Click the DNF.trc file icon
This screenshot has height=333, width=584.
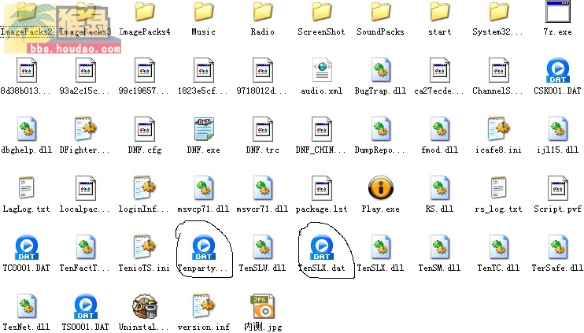point(263,129)
